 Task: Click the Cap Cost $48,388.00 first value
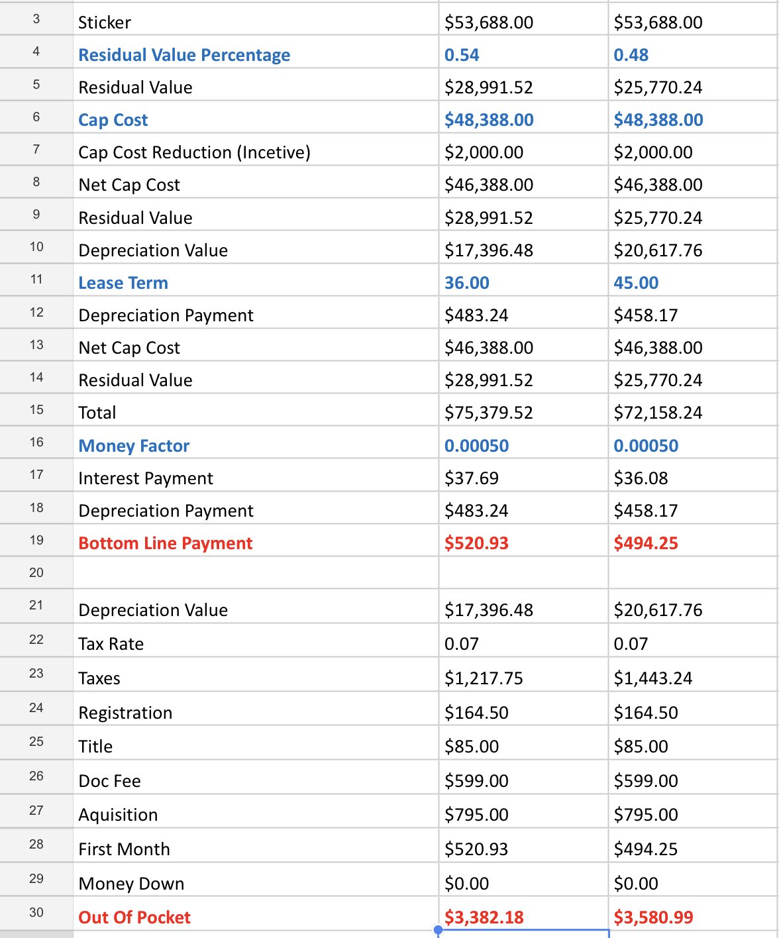[x=523, y=117]
